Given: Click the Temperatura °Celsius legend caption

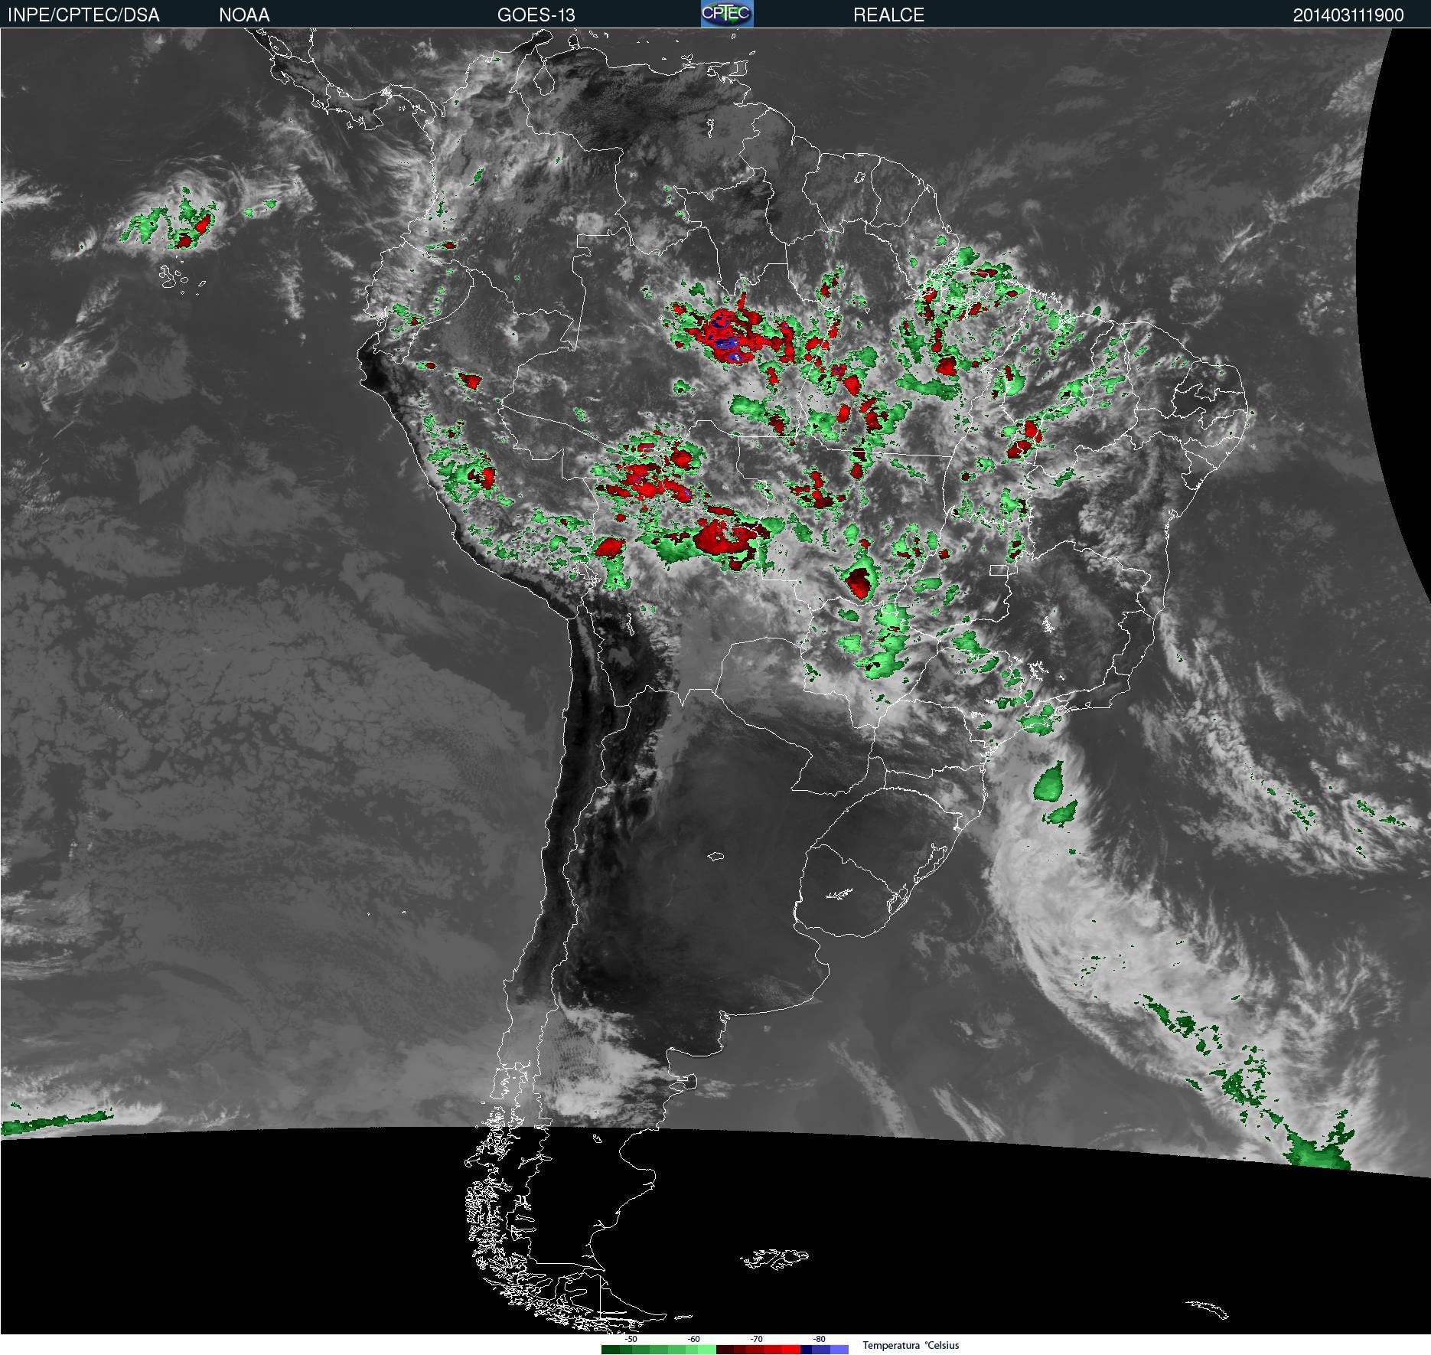Looking at the screenshot, I should (911, 1345).
